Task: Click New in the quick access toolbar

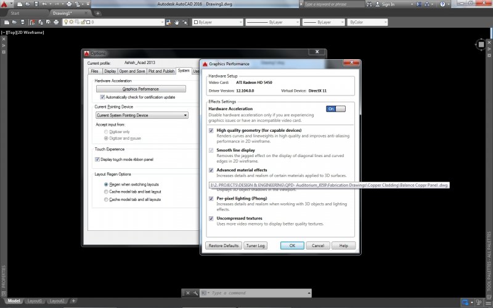Action: [20, 4]
